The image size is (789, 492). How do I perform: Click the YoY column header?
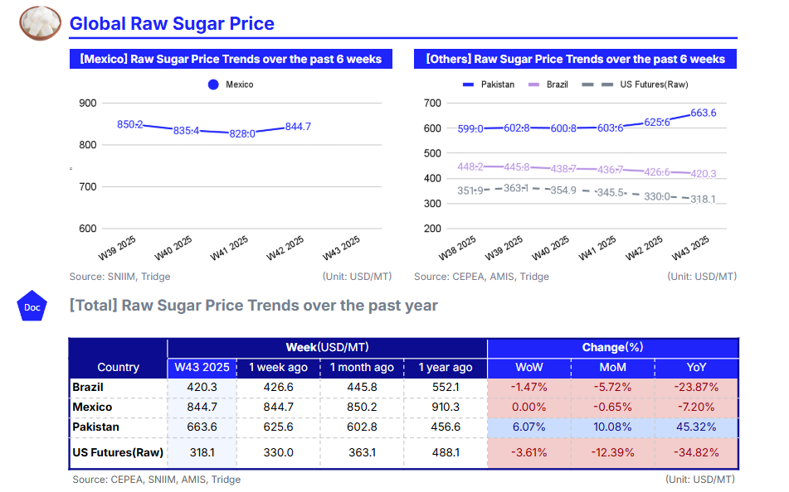695,367
